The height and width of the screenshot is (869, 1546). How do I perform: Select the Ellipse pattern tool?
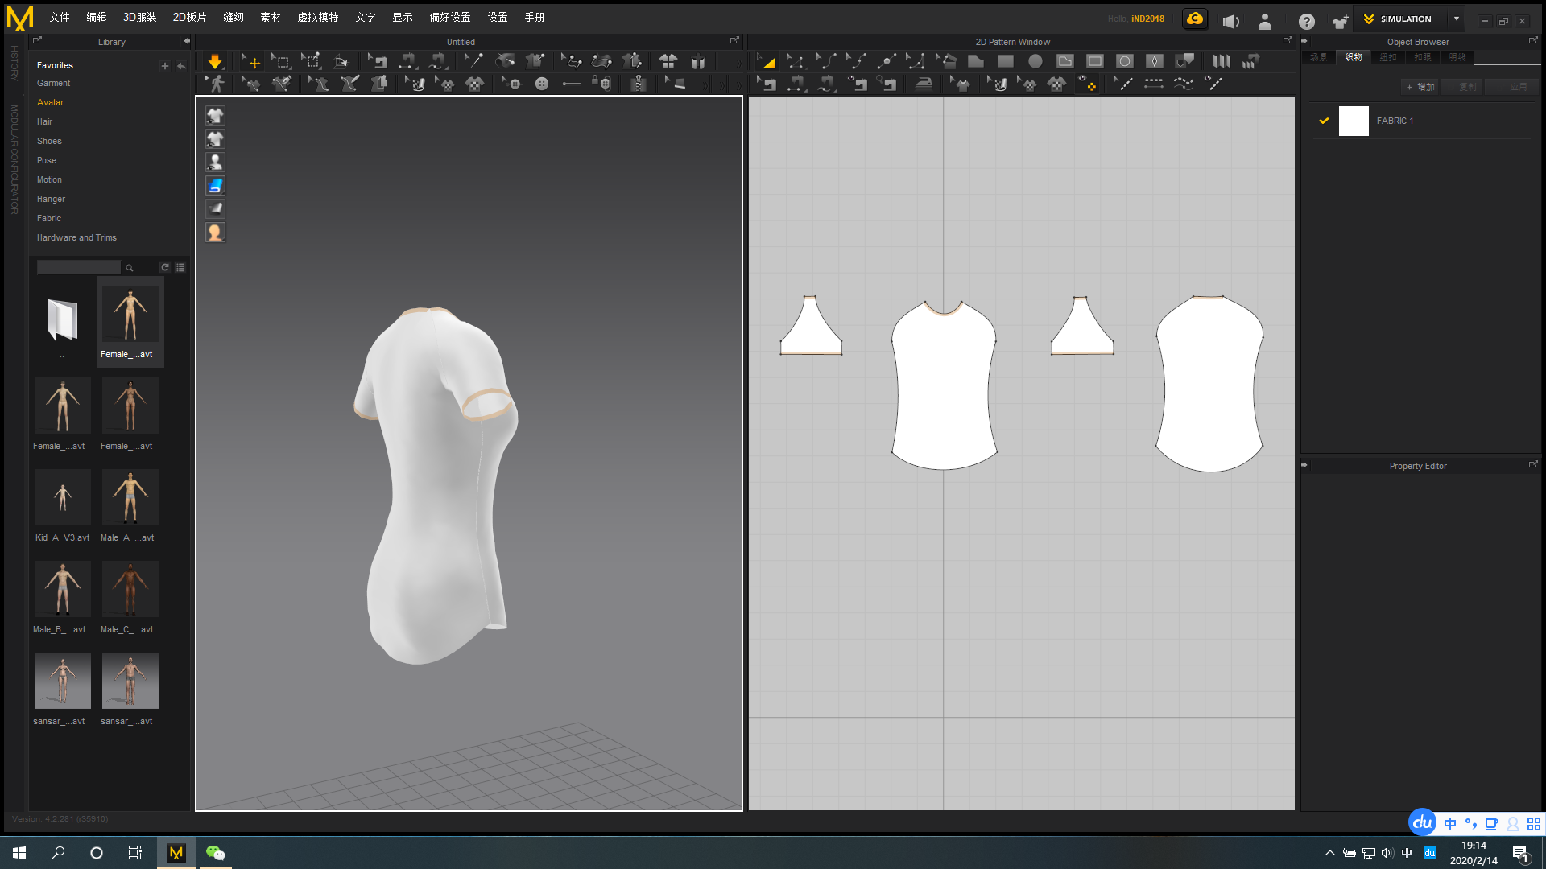(x=1035, y=60)
